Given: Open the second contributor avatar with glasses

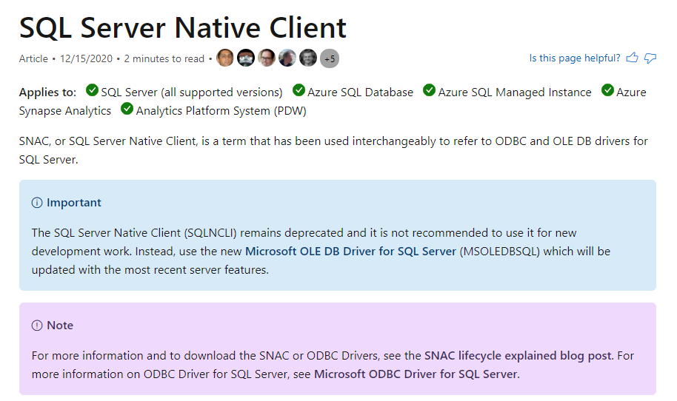Looking at the screenshot, I should [x=246, y=58].
